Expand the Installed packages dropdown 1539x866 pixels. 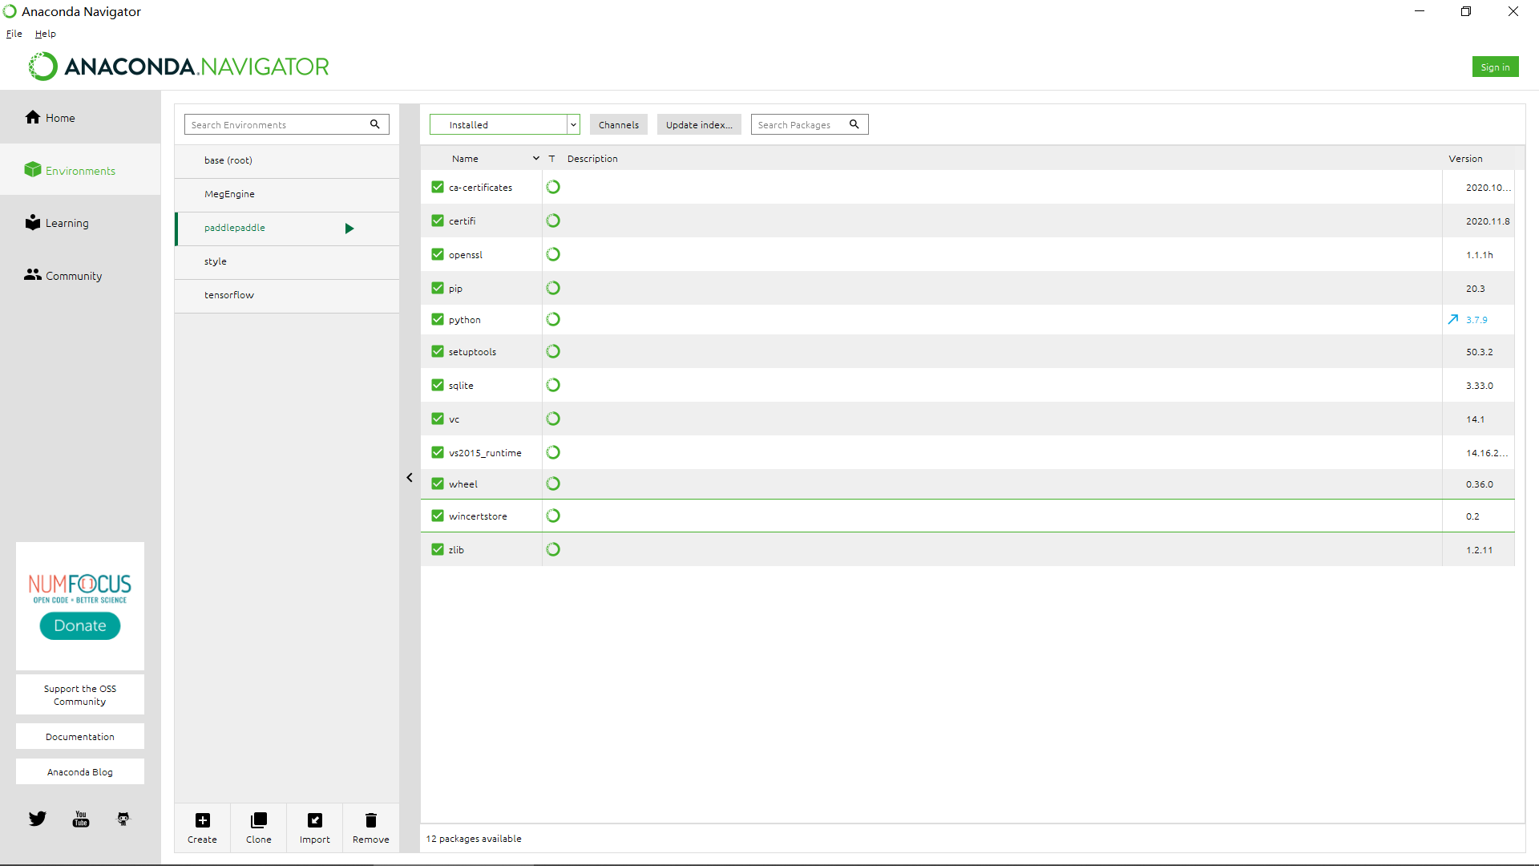tap(572, 123)
